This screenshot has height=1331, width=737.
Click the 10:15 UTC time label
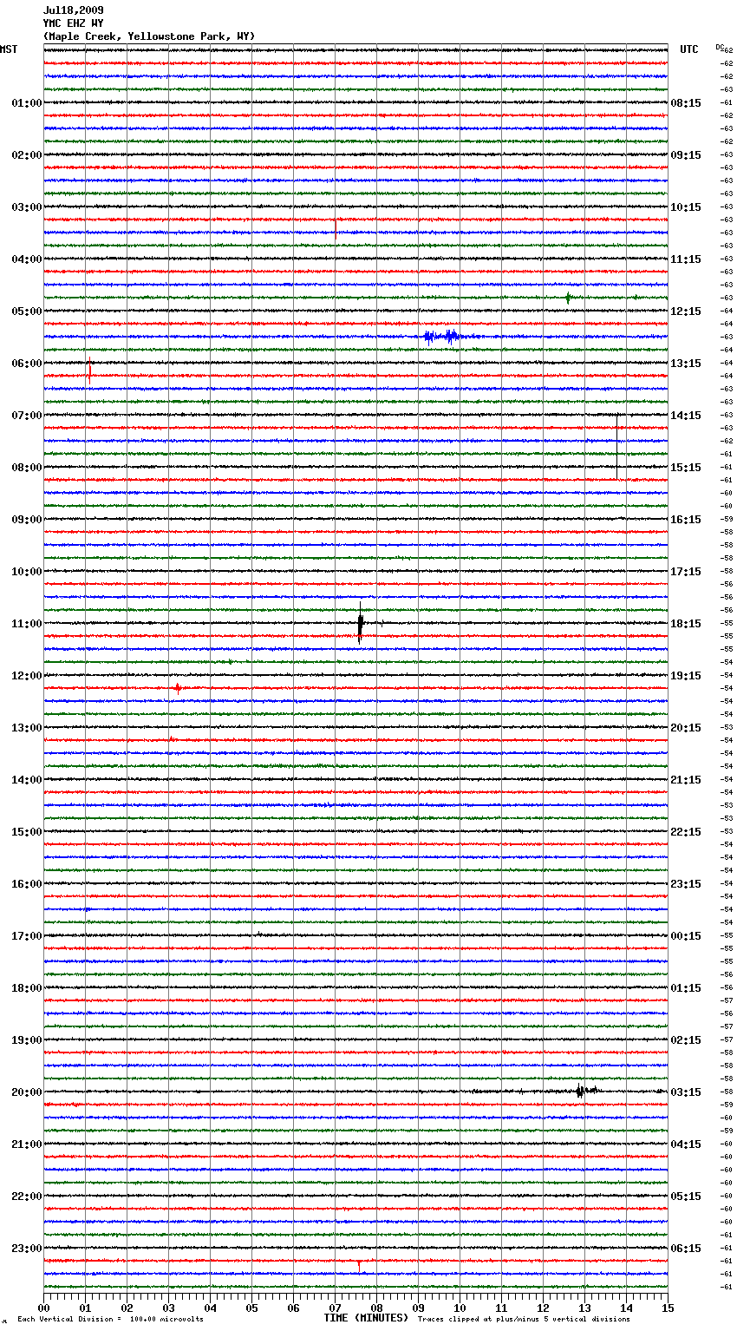click(x=686, y=207)
